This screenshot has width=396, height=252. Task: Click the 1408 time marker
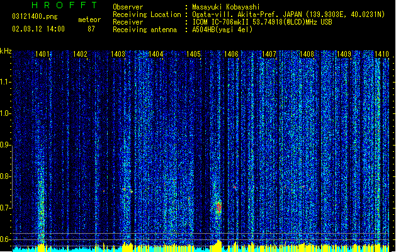(307, 54)
